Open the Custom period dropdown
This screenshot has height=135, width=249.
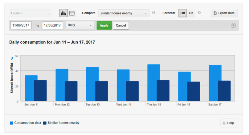[30, 13]
